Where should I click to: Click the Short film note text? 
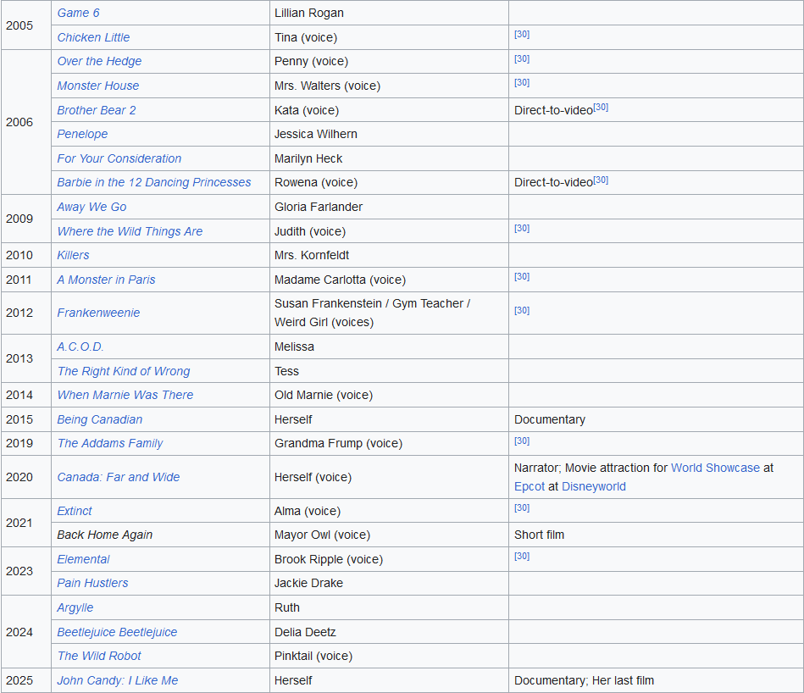(539, 535)
